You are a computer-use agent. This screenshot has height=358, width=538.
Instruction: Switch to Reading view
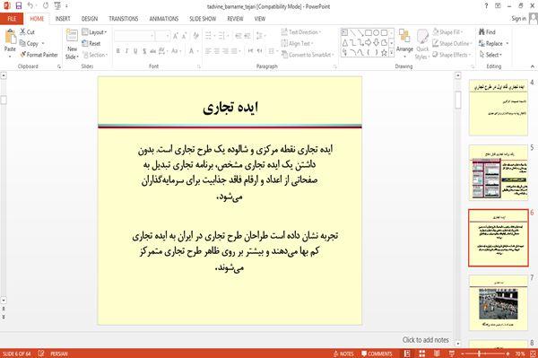pos(437,354)
